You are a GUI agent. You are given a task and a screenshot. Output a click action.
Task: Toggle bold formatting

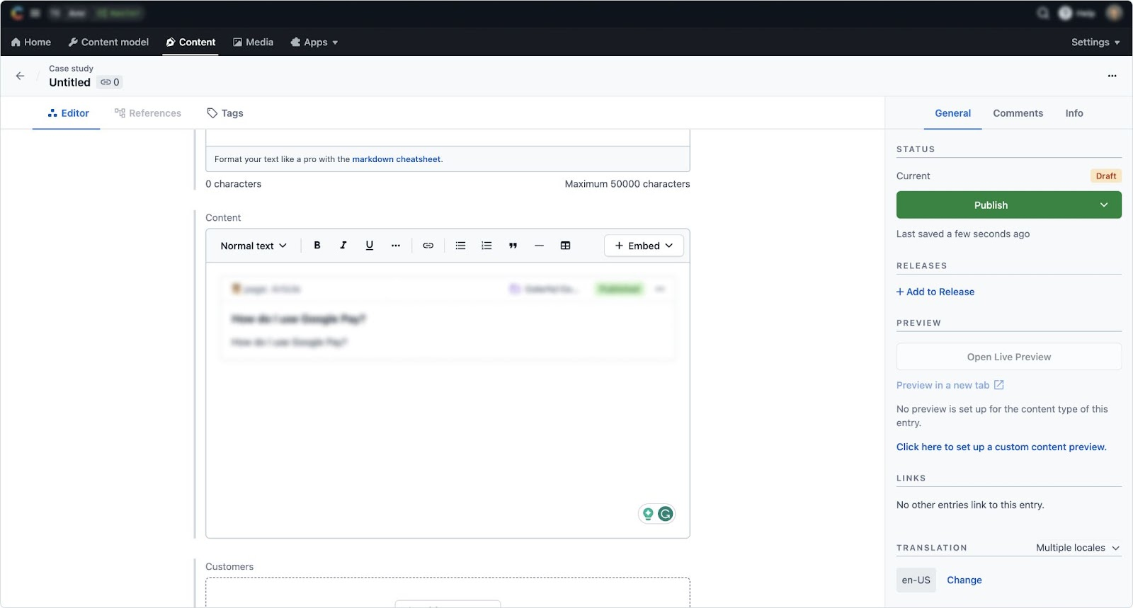[x=317, y=246]
